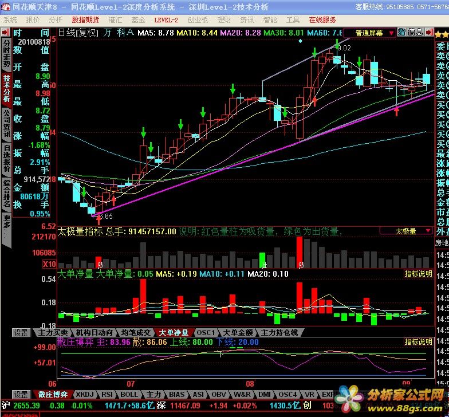449x417 pixels.
Task: Click the 指 indicator icon button
Action: (402, 32)
